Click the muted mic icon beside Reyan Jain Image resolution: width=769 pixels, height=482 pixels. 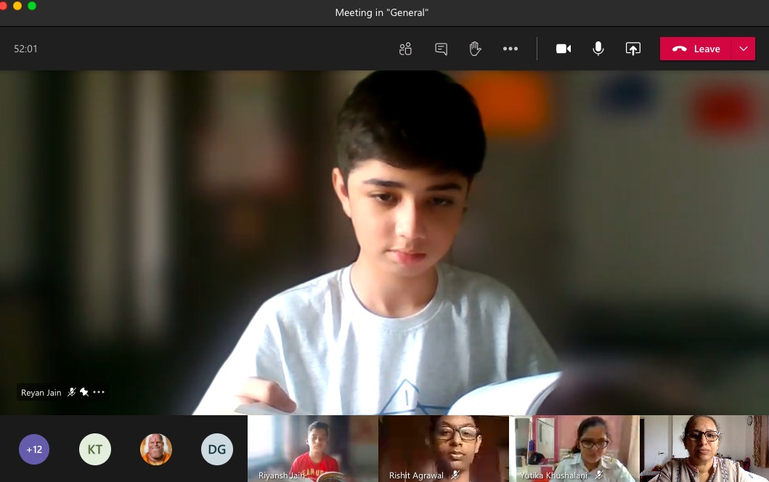click(72, 392)
